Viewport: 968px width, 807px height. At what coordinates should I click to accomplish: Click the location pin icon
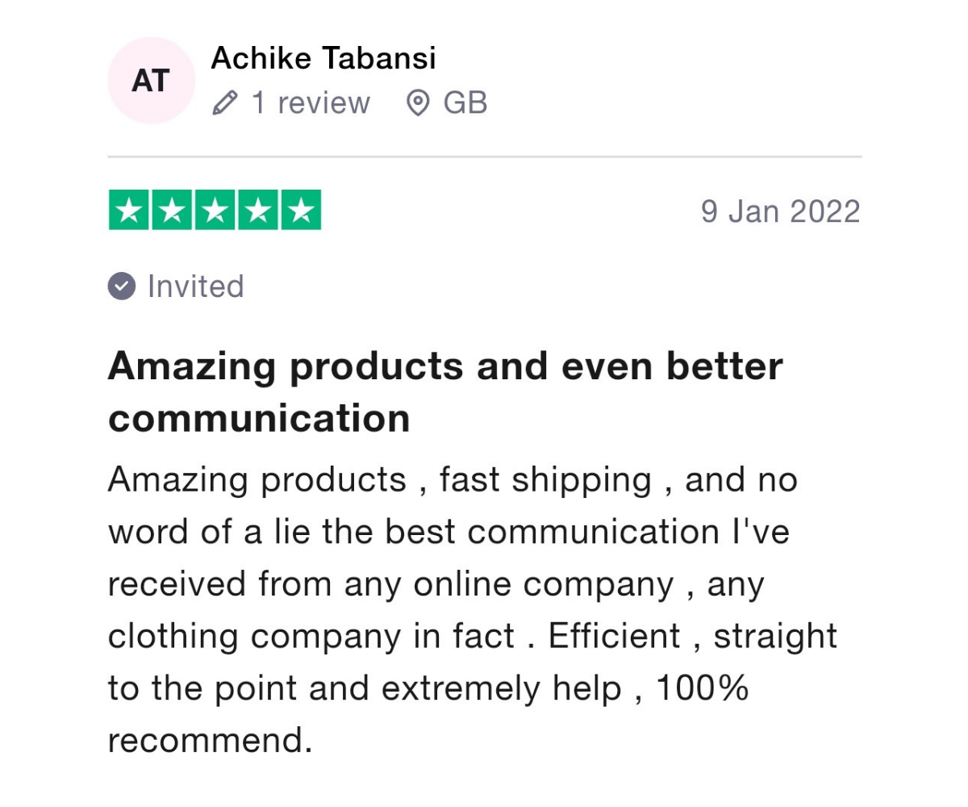point(418,103)
